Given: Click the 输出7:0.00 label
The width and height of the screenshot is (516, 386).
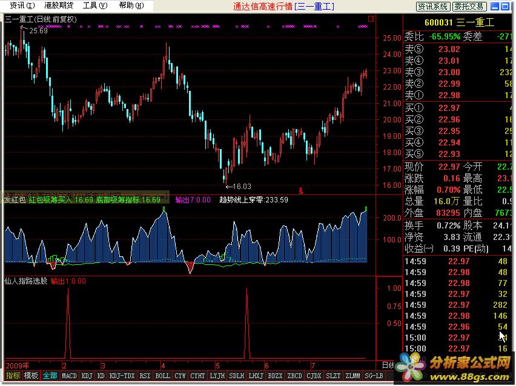Looking at the screenshot, I should (193, 199).
